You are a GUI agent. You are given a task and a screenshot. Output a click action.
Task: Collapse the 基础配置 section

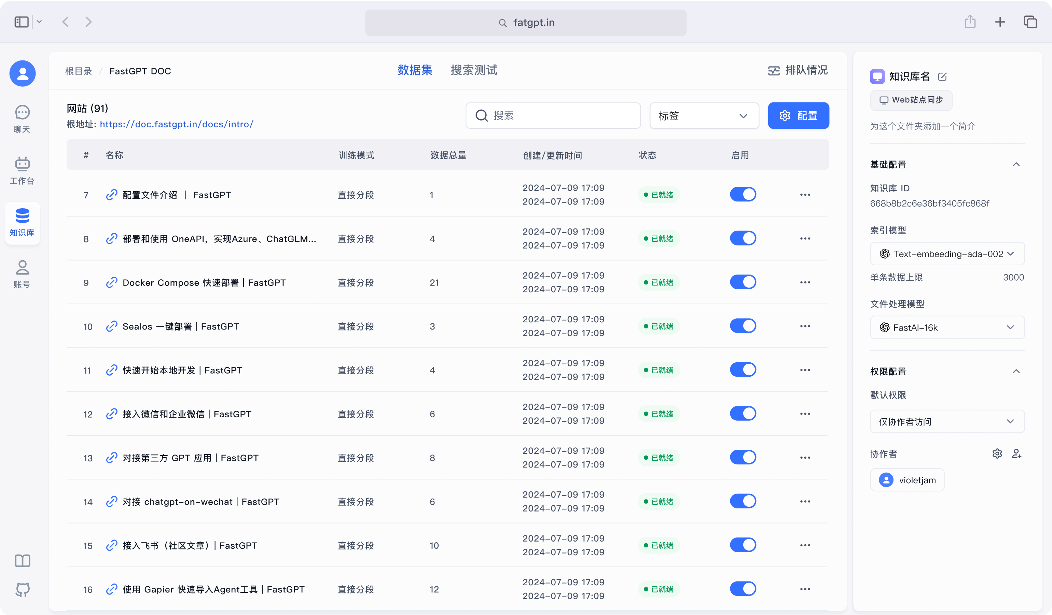(x=1016, y=164)
